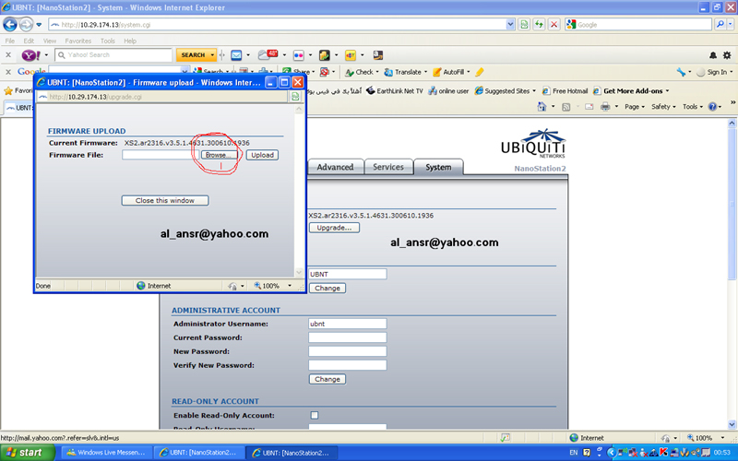This screenshot has height=461, width=738.
Task: Click the eBay icon on Yahoo toolbar
Action: [x=351, y=55]
